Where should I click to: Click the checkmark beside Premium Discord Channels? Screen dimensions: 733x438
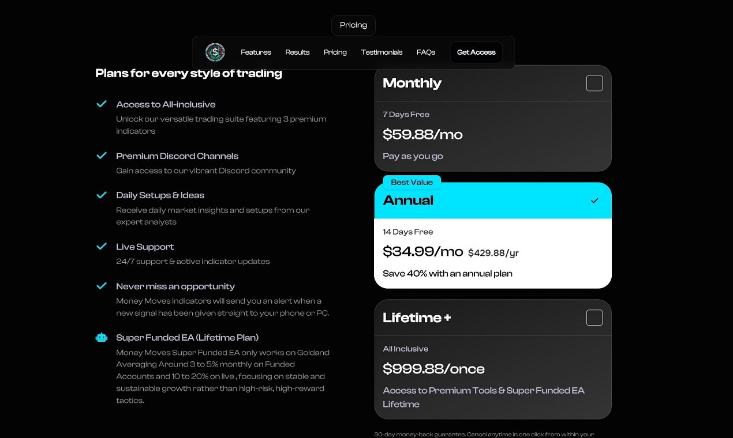tap(102, 156)
